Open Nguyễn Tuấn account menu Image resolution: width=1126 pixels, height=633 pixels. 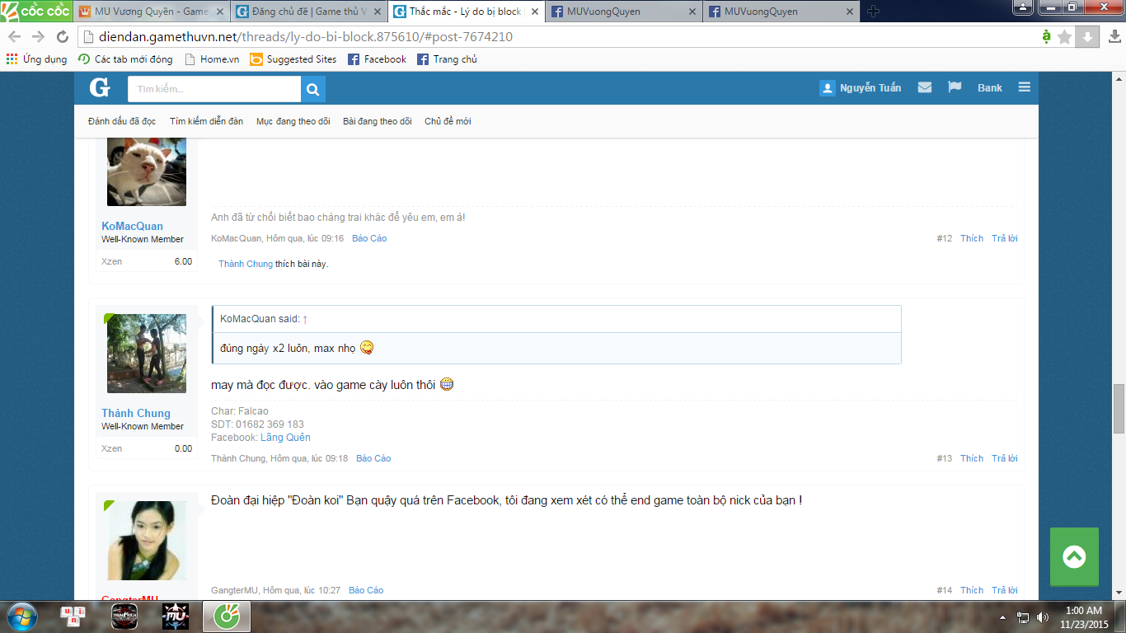point(861,88)
